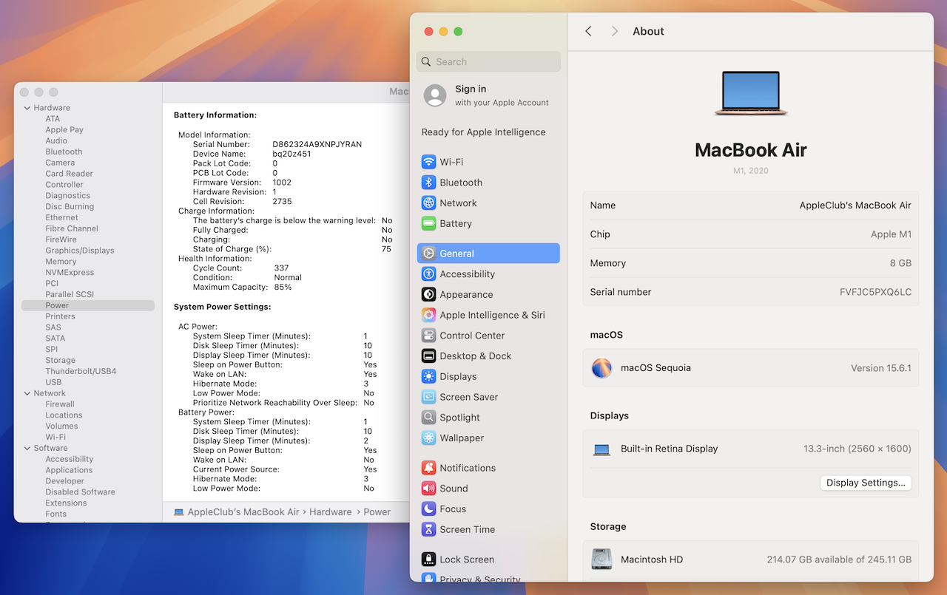Screen dimensions: 947x595
Task: Select the Bluetooth icon in settings sidebar
Action: (428, 183)
